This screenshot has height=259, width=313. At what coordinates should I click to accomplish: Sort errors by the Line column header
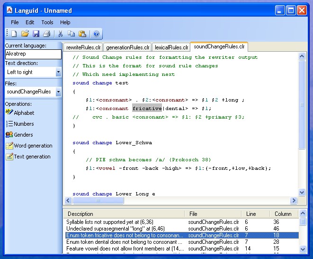point(250,214)
